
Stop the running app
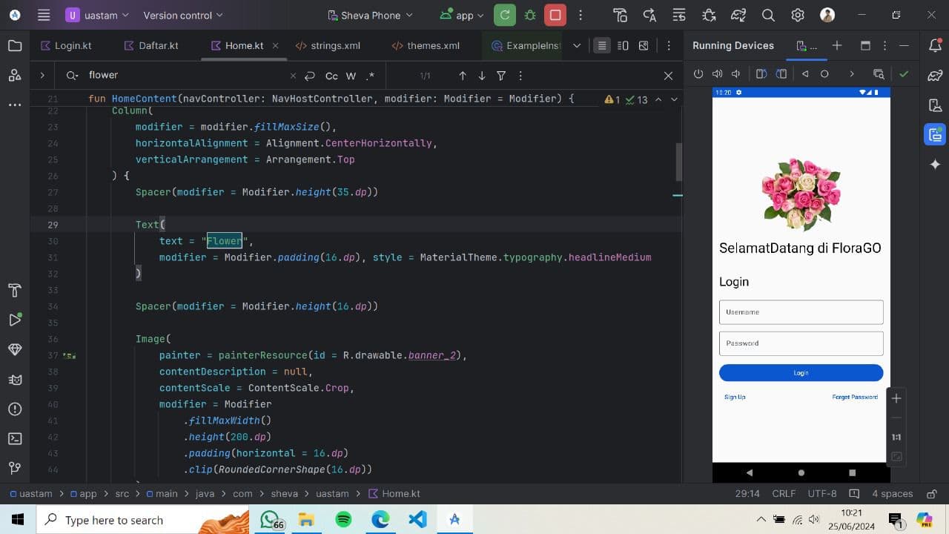tap(555, 15)
